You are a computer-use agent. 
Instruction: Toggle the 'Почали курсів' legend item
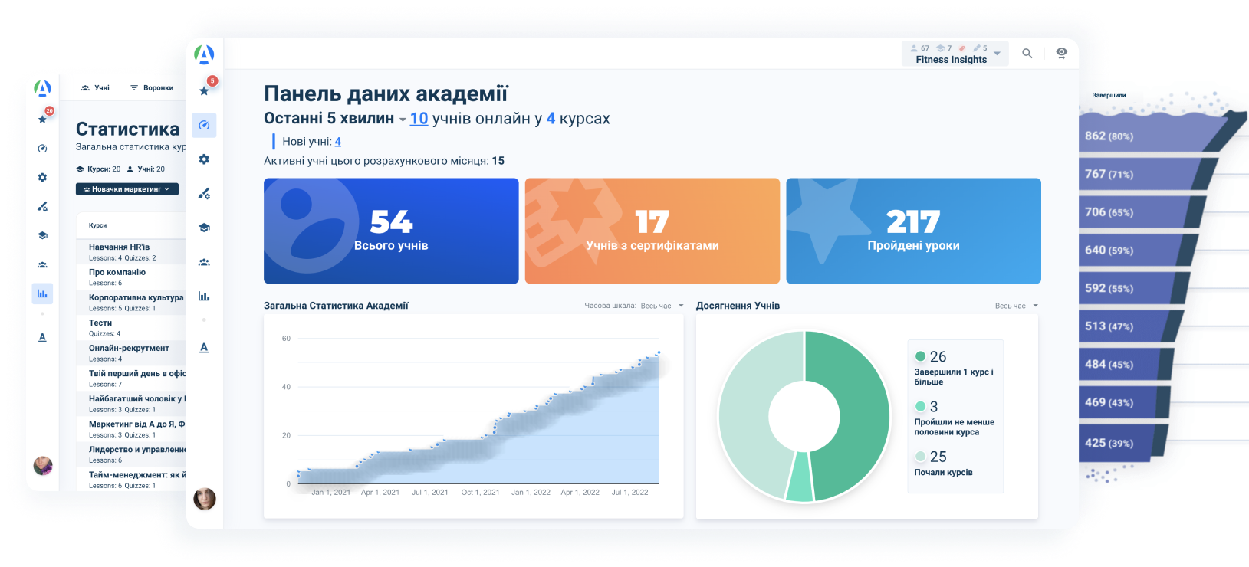[943, 464]
